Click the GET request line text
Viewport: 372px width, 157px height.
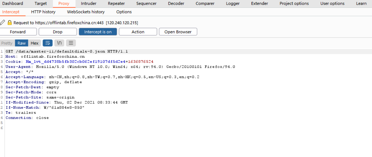pos(67,52)
